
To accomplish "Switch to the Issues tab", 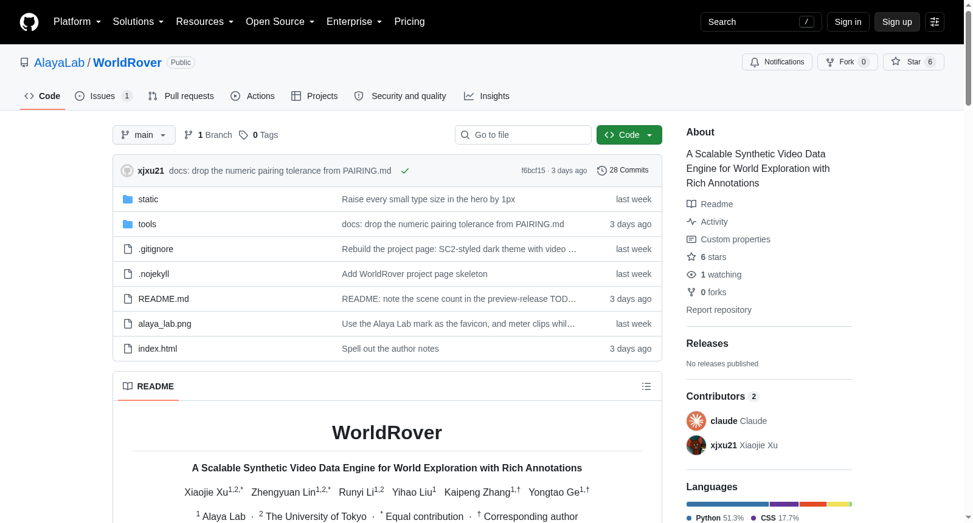I will click(x=103, y=96).
